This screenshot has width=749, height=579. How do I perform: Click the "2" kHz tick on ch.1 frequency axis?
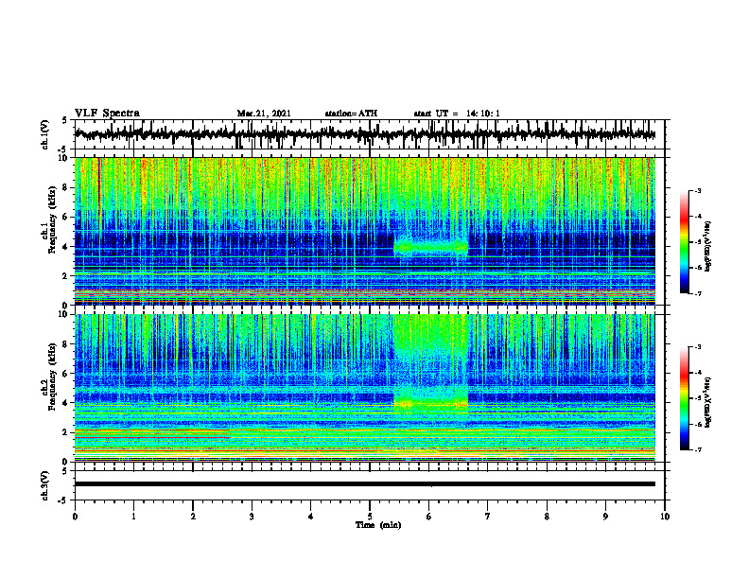tap(66, 276)
